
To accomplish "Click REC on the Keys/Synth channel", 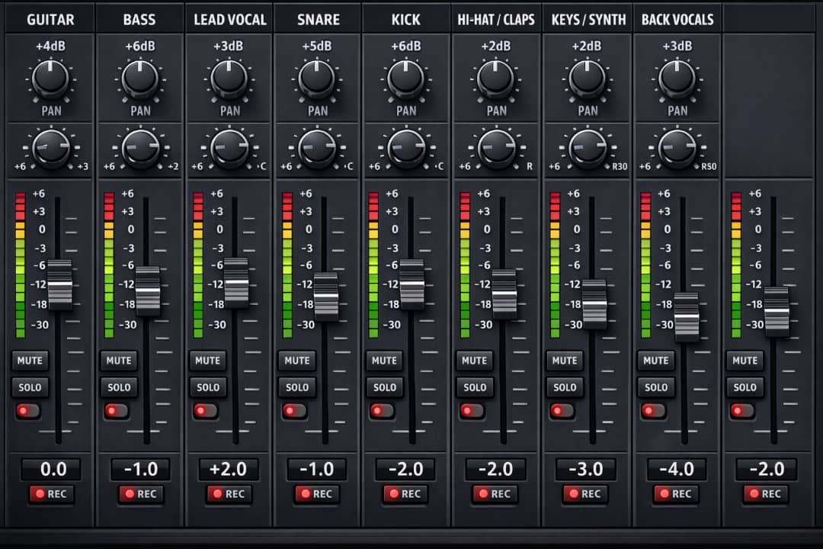I will pos(587,494).
